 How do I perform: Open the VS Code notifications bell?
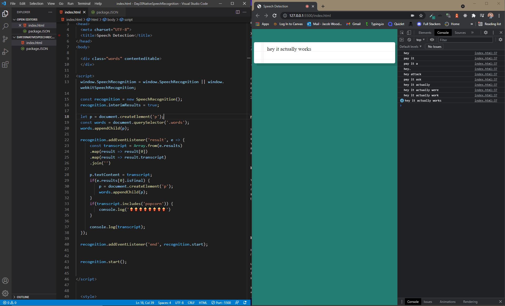(245, 303)
